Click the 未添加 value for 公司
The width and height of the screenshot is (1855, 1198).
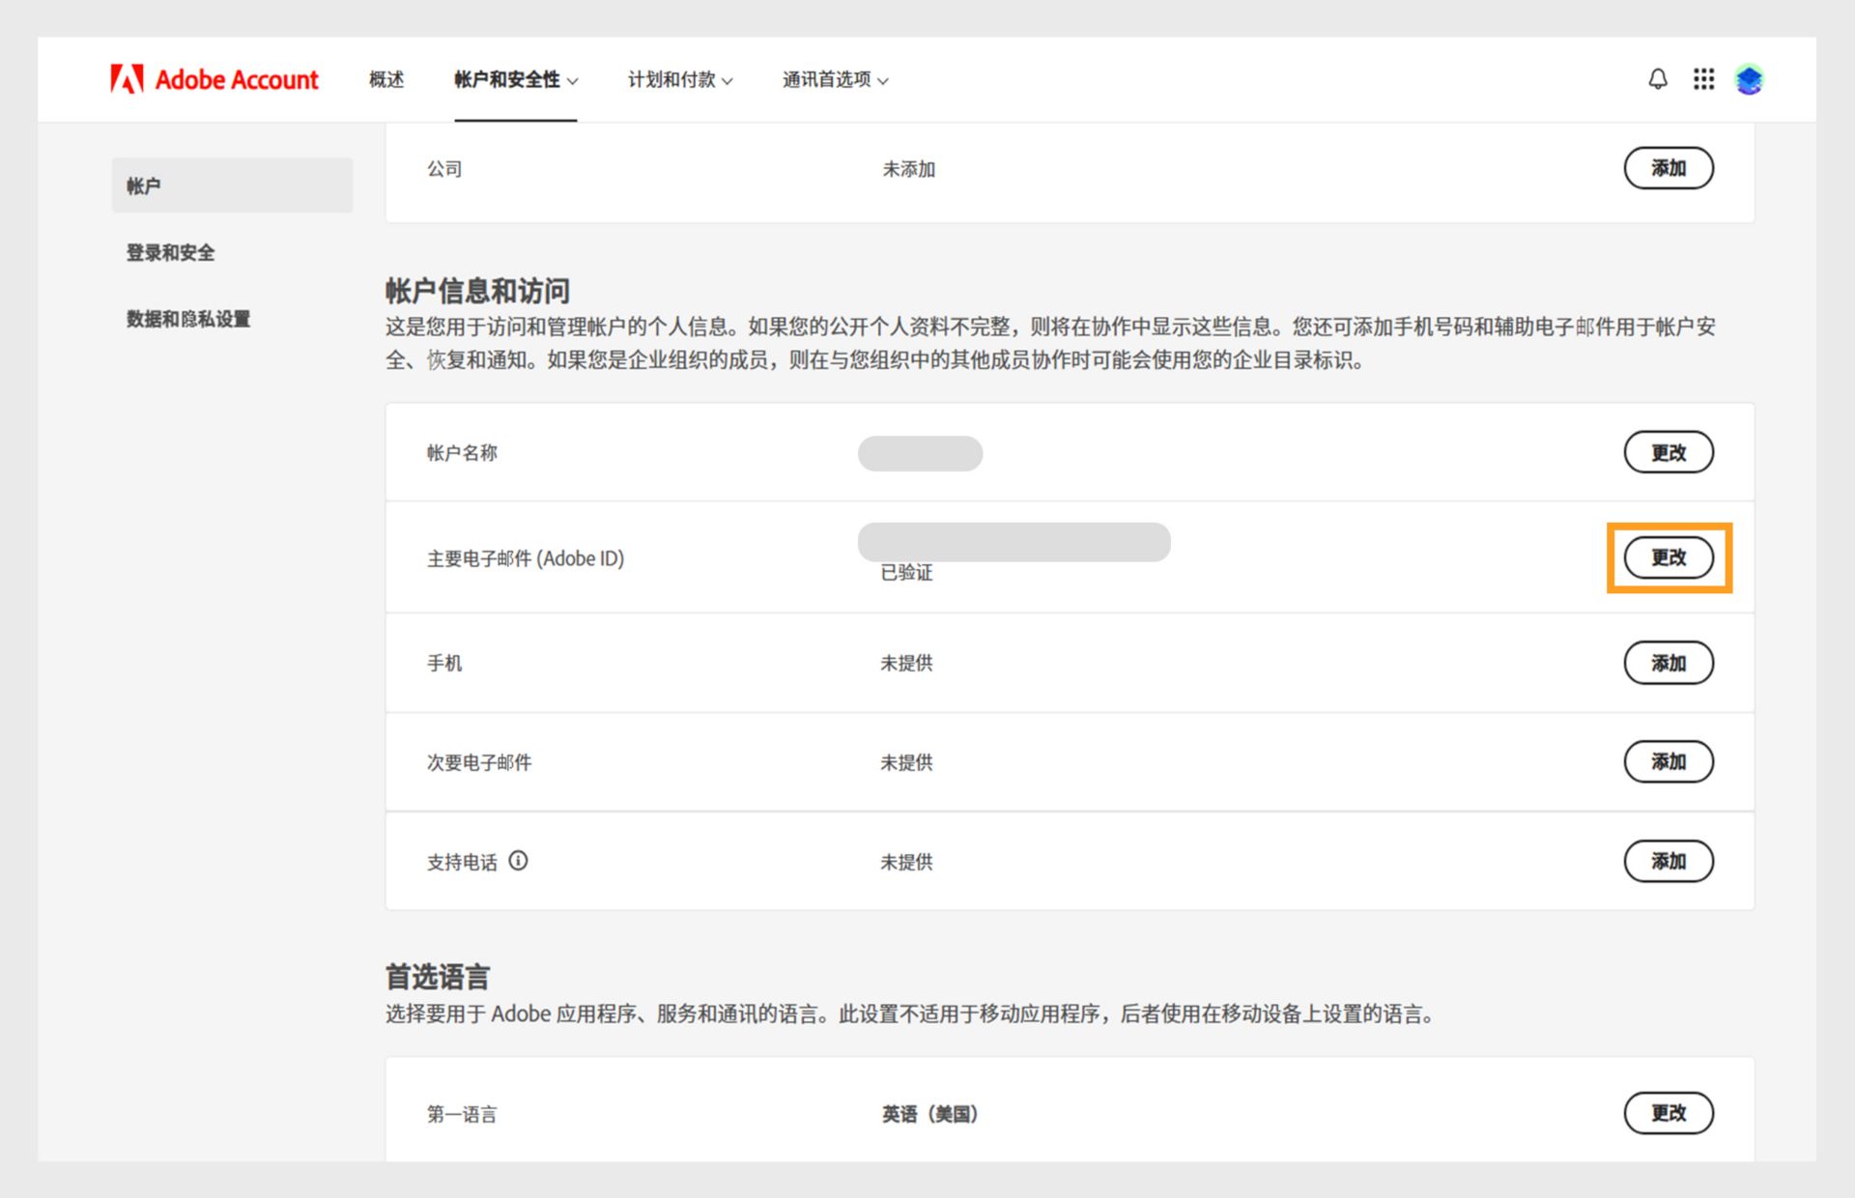908,169
